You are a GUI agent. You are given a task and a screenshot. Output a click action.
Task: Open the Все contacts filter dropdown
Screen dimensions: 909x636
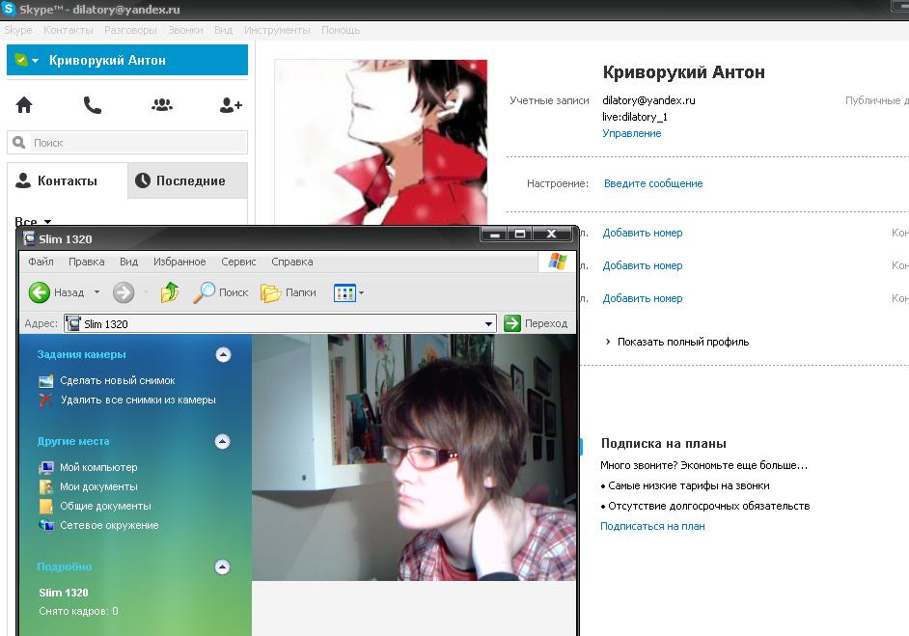[33, 220]
